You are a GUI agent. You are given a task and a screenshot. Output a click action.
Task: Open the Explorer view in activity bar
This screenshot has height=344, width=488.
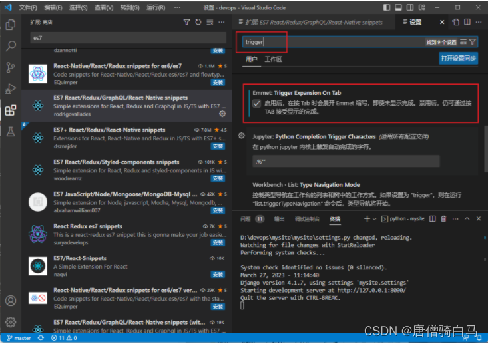[x=11, y=25]
